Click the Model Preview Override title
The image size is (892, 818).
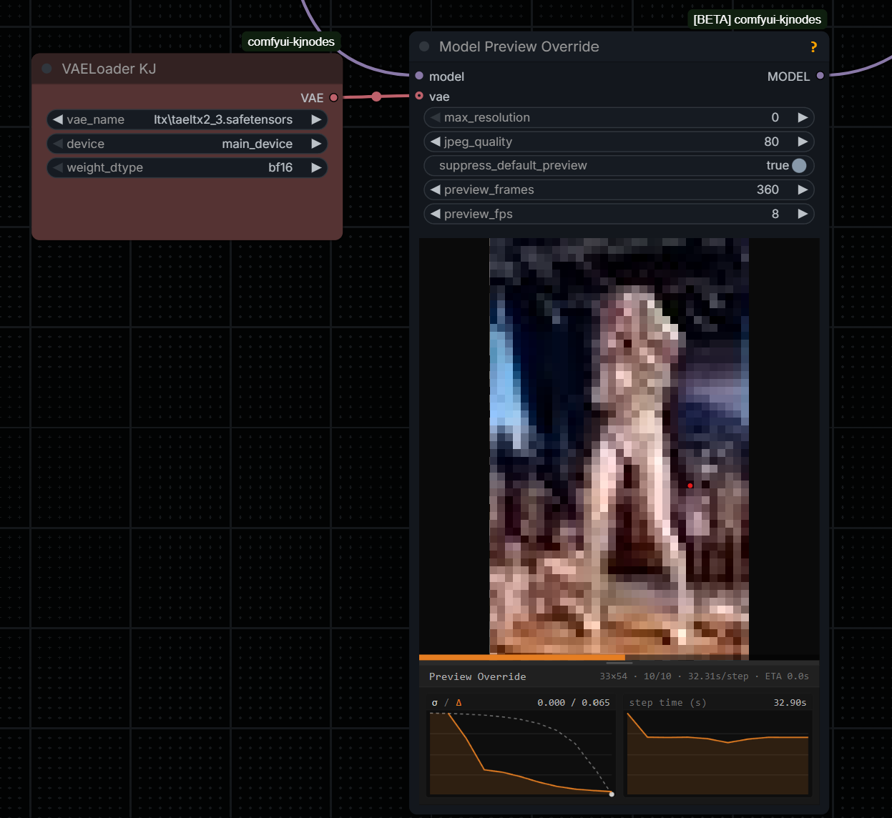(519, 46)
